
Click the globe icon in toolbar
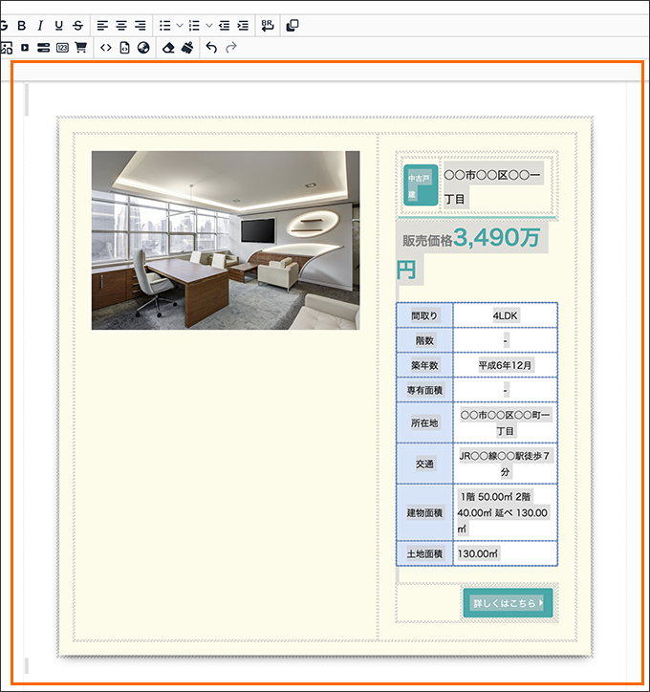coord(143,48)
